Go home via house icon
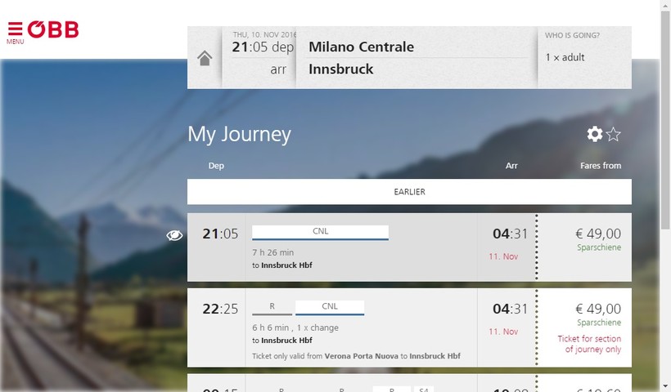The height and width of the screenshot is (392, 671). click(205, 58)
